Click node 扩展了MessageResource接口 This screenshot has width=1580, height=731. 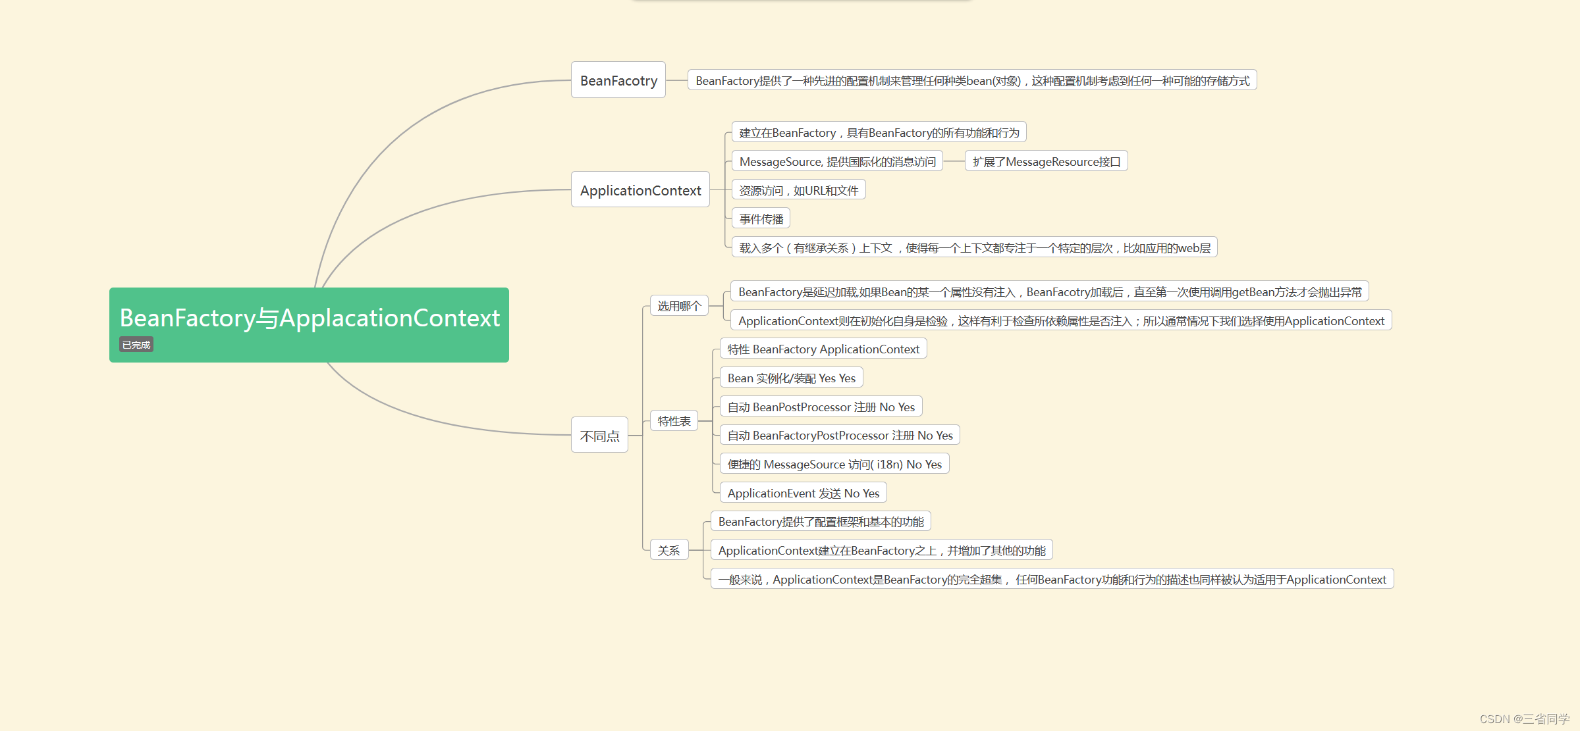click(1047, 162)
